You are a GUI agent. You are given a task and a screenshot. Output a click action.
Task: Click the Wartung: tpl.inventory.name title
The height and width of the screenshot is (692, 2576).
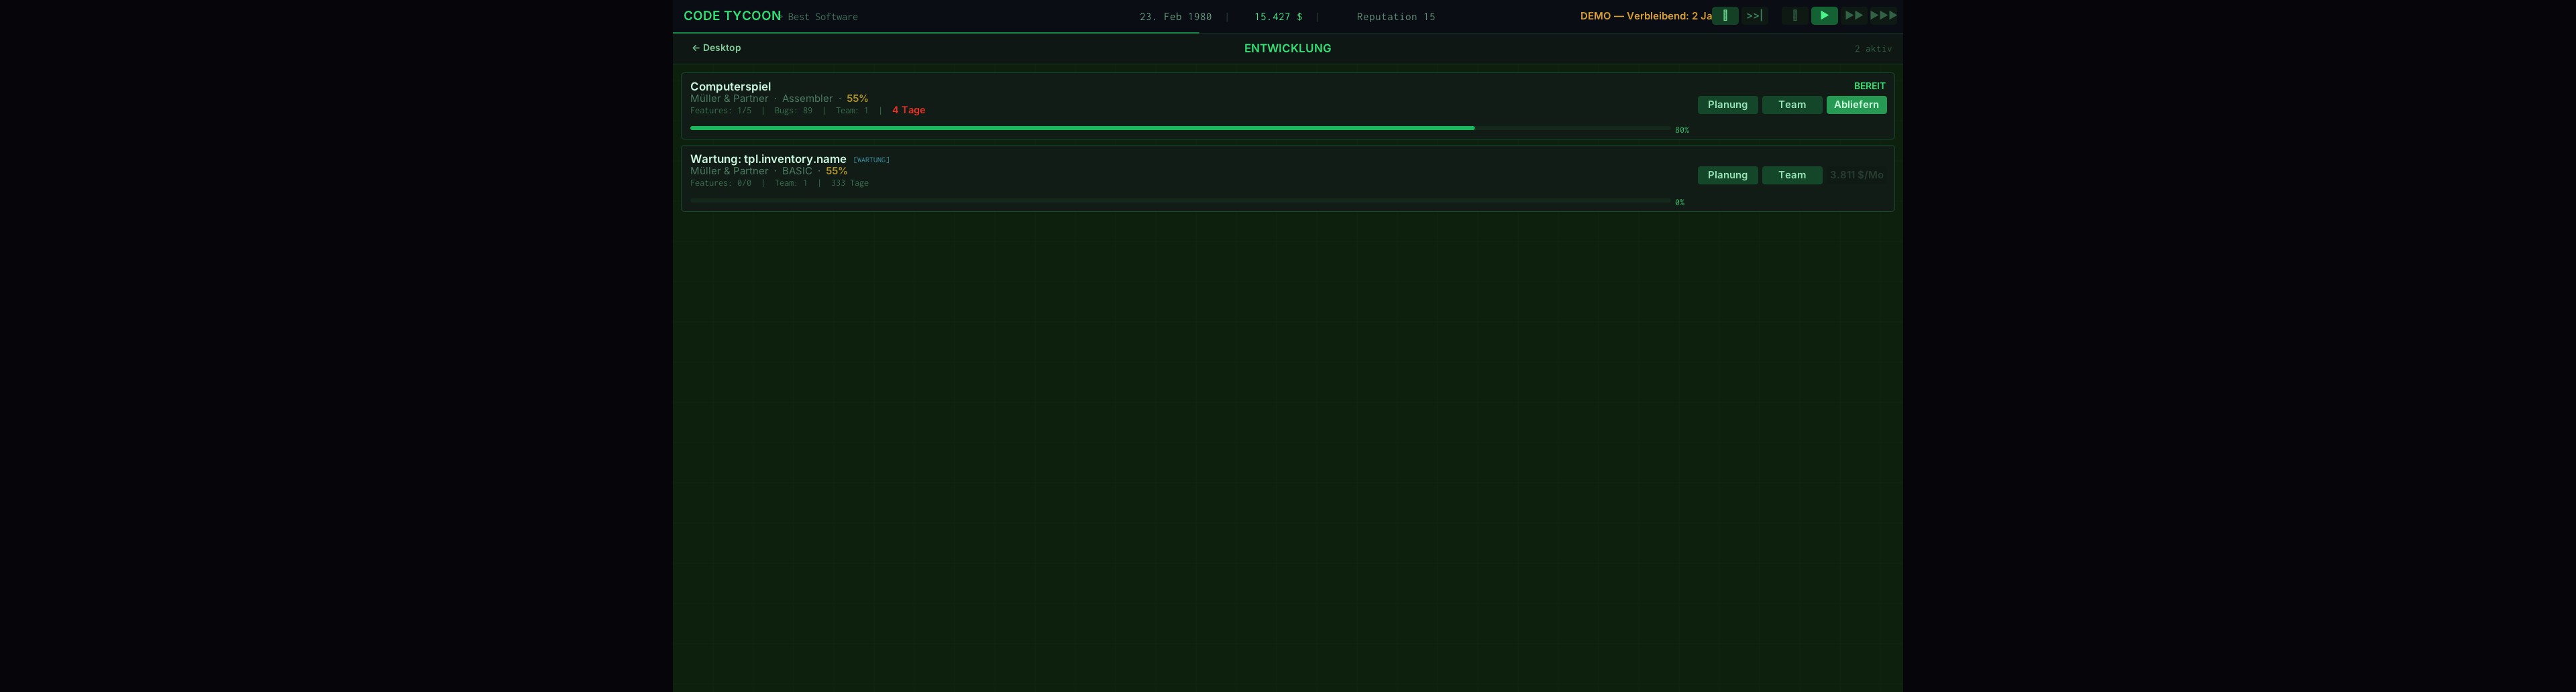click(767, 159)
